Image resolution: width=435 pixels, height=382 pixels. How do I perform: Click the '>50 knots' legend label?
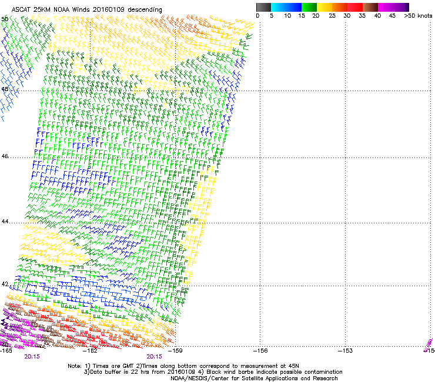418,16
